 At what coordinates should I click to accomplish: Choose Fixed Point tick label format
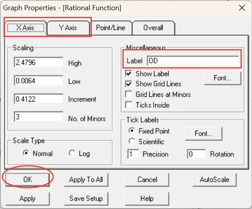[x=132, y=131]
